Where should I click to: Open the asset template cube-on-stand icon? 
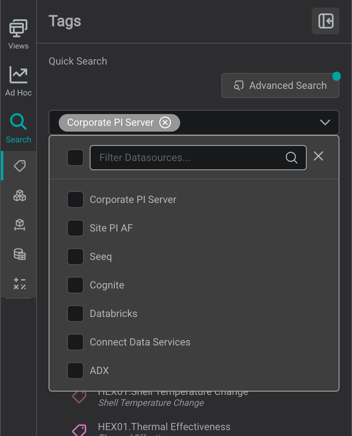coord(19,225)
